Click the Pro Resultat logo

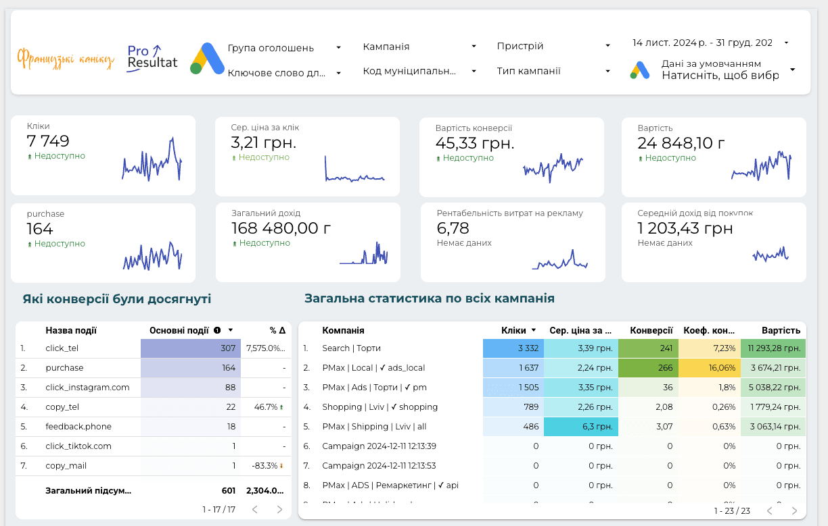(x=152, y=58)
